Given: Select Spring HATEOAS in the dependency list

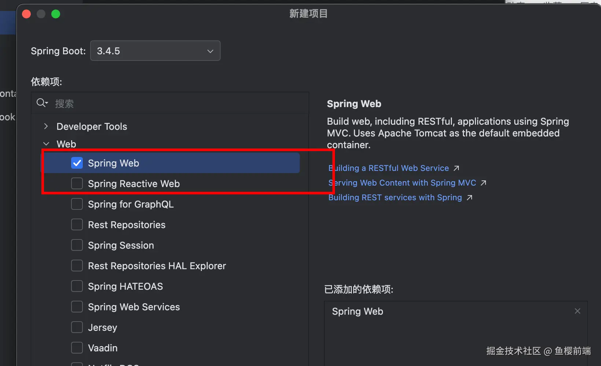Looking at the screenshot, I should click(x=125, y=286).
